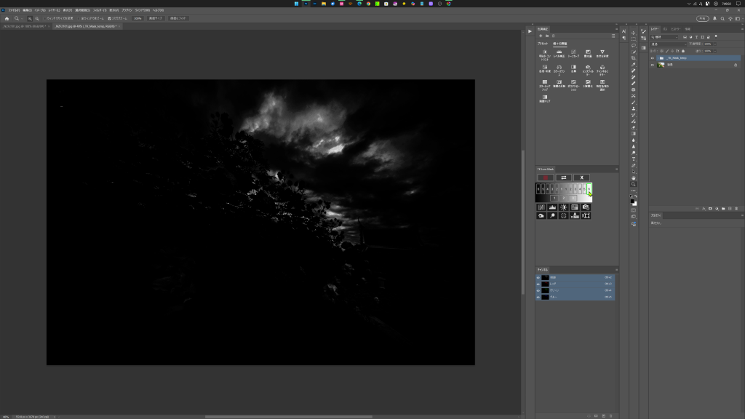Select the Type tool

[634, 159]
